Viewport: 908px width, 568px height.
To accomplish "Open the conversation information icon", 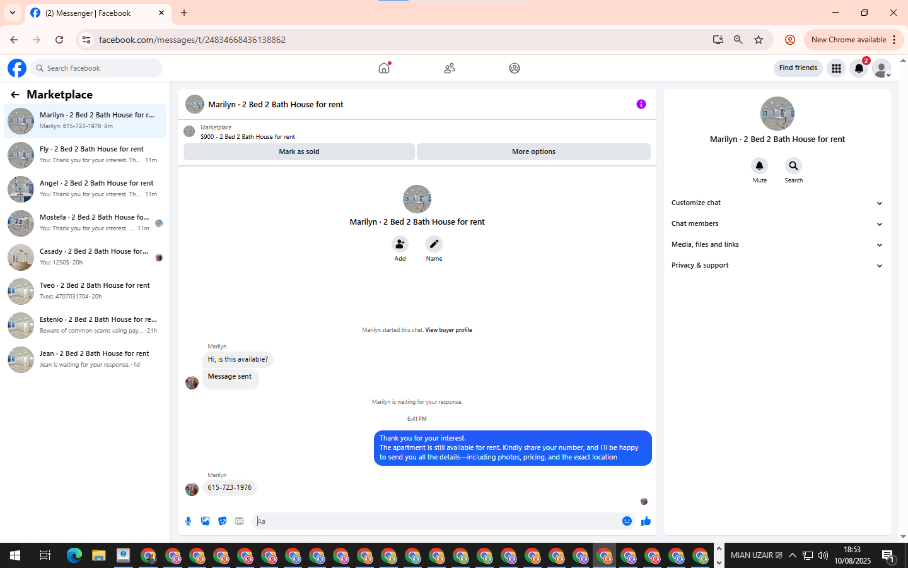I will (641, 104).
